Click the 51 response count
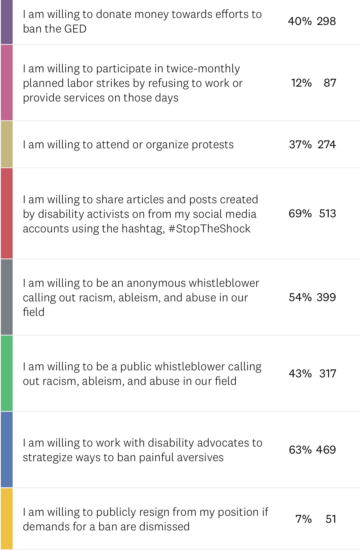 point(331,519)
